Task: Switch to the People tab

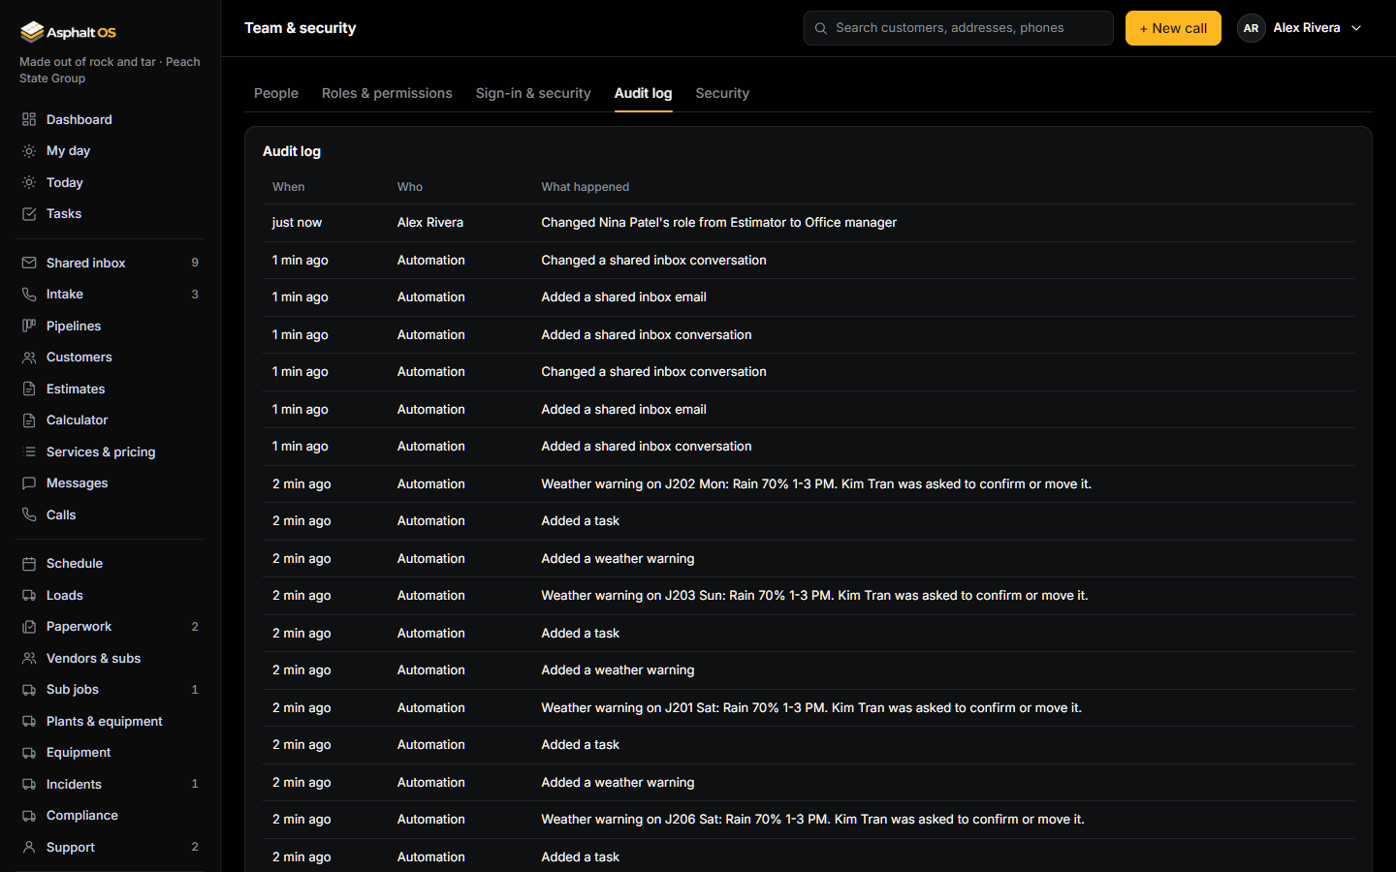Action: point(276,93)
